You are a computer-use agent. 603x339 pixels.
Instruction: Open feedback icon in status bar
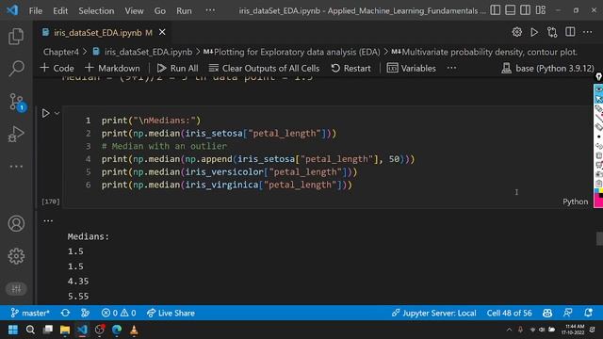click(x=567, y=313)
